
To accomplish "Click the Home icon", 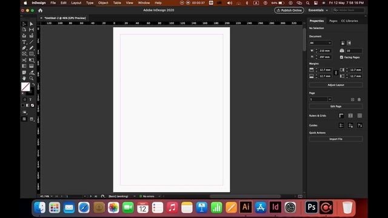I will coord(41,10).
